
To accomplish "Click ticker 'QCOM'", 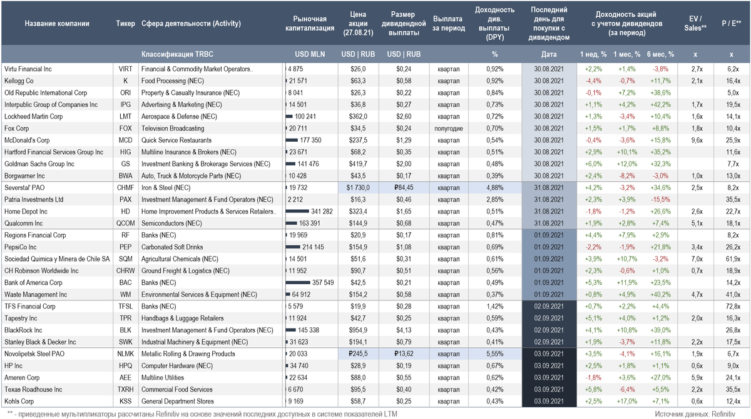I will click(x=125, y=224).
